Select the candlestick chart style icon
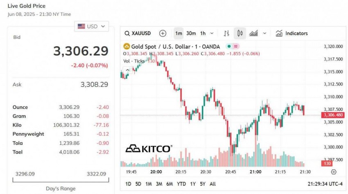The height and width of the screenshot is (194, 348). point(240,34)
